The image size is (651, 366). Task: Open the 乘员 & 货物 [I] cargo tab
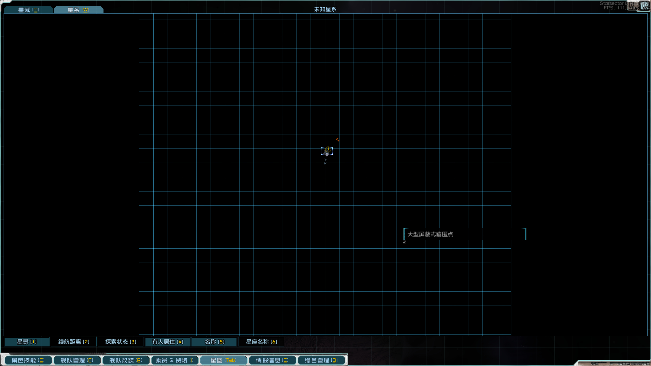[x=174, y=360]
